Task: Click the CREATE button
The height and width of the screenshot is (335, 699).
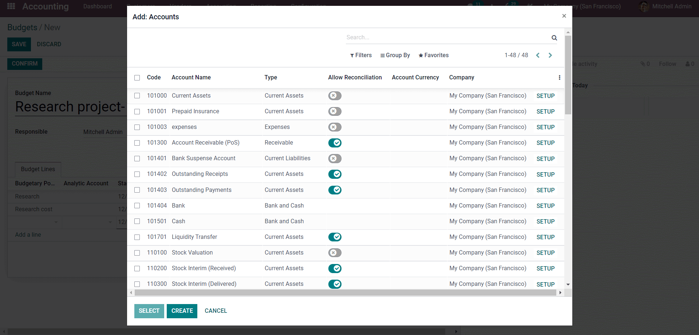Action: (x=182, y=311)
